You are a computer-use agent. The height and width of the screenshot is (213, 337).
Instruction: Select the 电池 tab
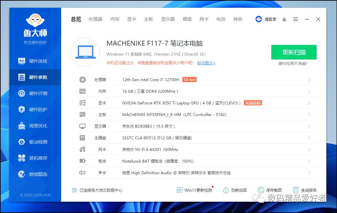(221, 19)
